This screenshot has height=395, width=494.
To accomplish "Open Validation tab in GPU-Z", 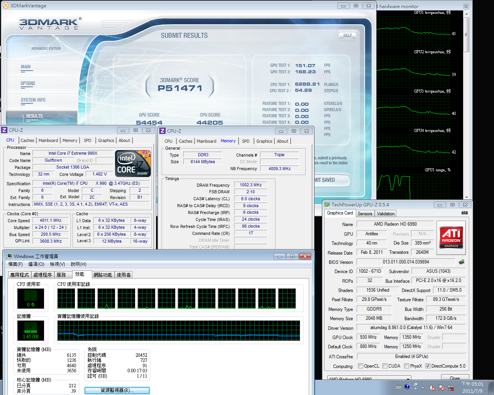I will click(386, 214).
